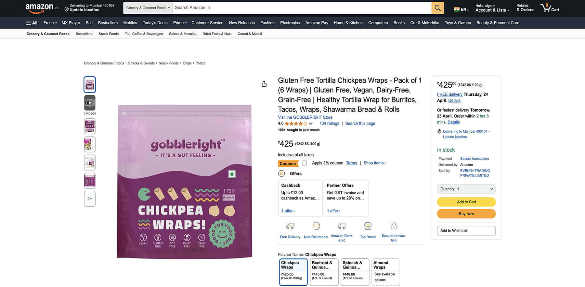Click the Free Delivery truck icon

[290, 226]
